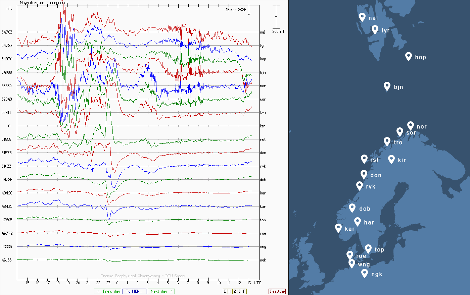Click the tro station pin on map
Image resolution: width=470 pixels, height=295 pixels.
pyautogui.click(x=387, y=141)
